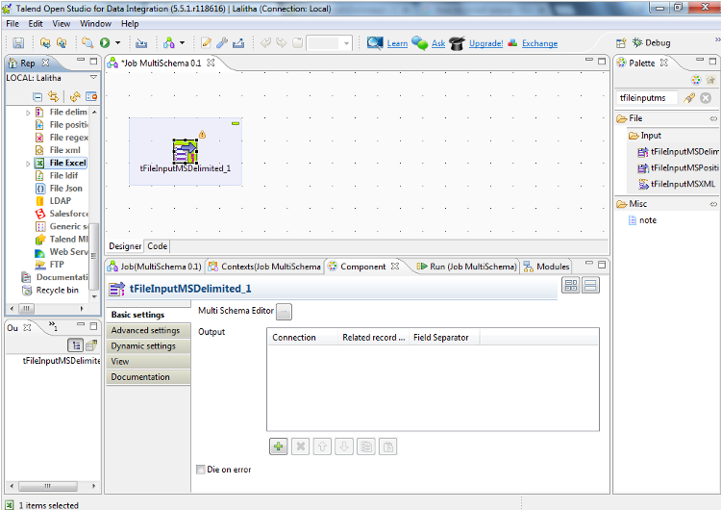Select Dynamic settings section
The width and height of the screenshot is (721, 510).
click(148, 346)
